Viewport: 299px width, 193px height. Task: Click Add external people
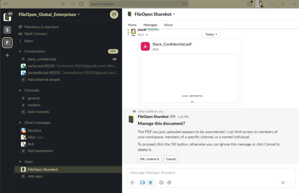[43, 80]
